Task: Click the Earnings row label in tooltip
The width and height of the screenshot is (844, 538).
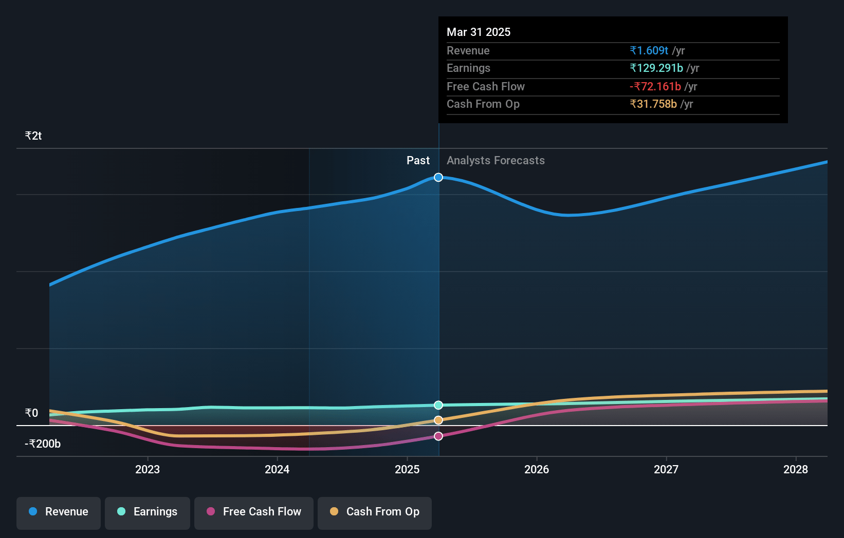Action: [468, 68]
